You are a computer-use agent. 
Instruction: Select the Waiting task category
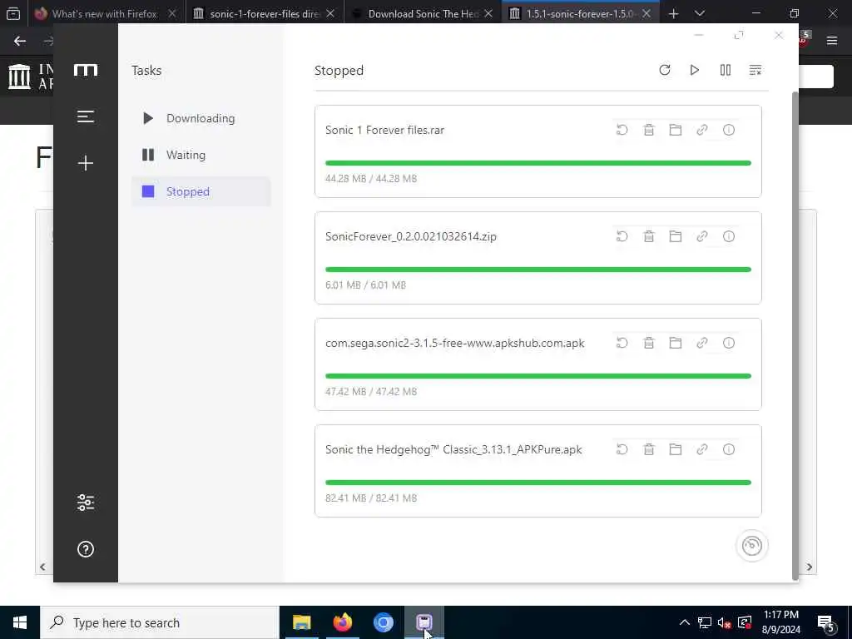point(201,155)
